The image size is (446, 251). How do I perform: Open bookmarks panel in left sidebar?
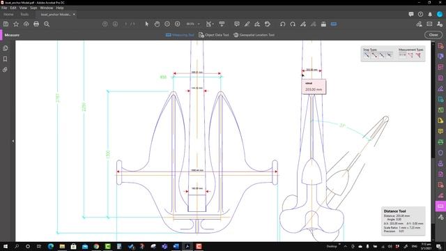(5, 59)
